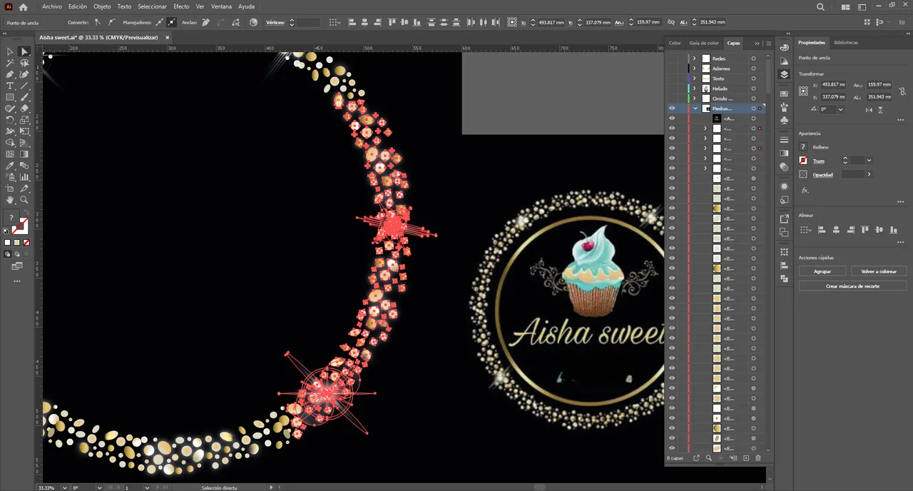Expand the Helado layer

point(695,88)
